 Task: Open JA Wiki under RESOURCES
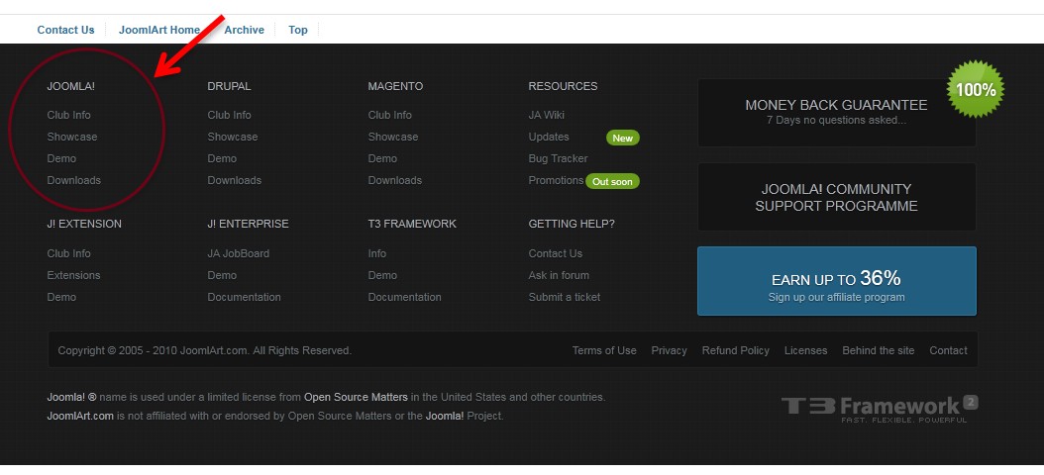(x=546, y=115)
